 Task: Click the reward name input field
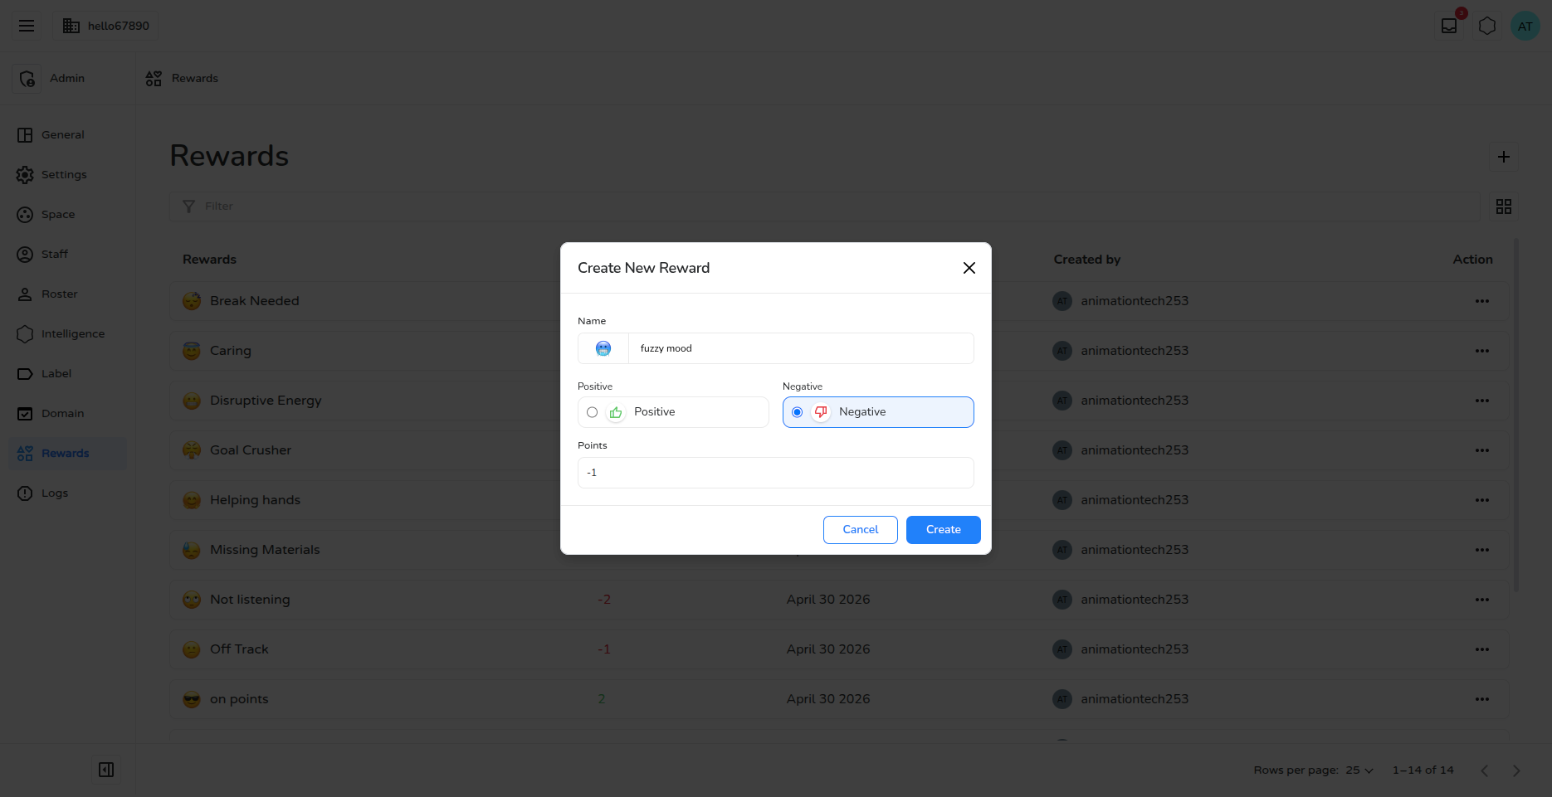801,348
